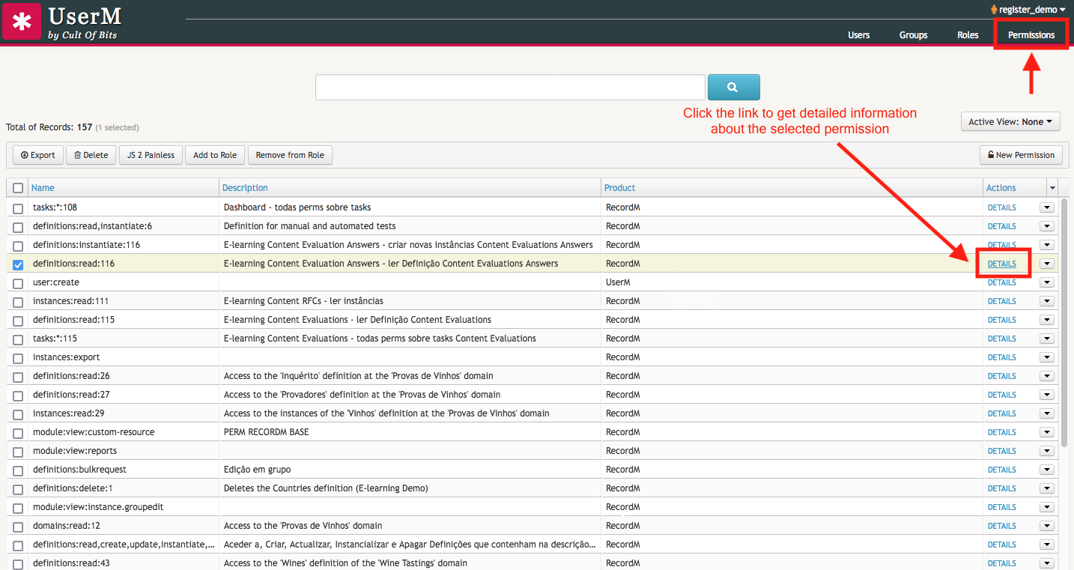Check the box for module:view:reports
This screenshot has height=570, width=1074.
18,452
